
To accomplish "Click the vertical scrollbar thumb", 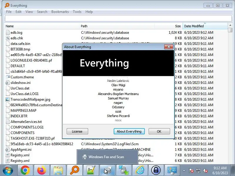I will [230, 30].
